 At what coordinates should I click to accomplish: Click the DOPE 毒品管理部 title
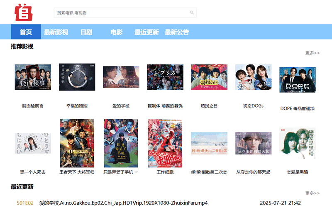click(x=298, y=108)
